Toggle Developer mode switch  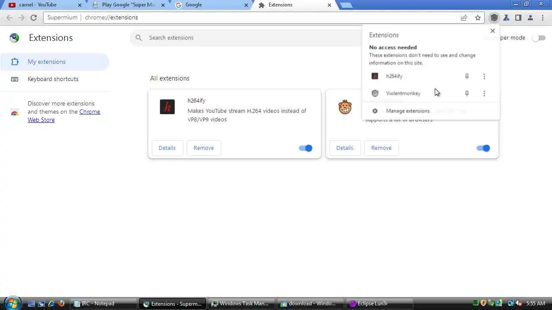(539, 38)
